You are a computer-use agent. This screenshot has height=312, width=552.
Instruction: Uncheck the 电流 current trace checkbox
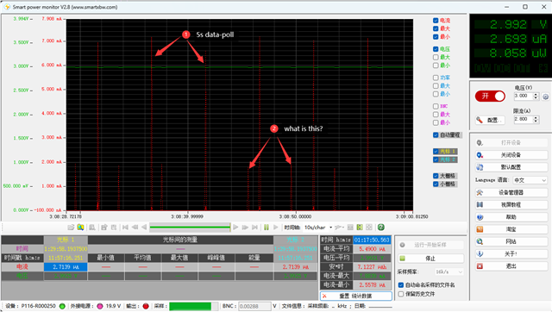(x=436, y=21)
